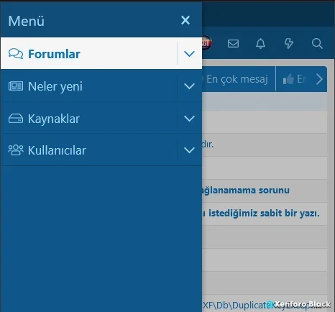Expand the Kullanıcılar submenu chevron
Viewport: 335px width, 312px height.
(x=189, y=150)
